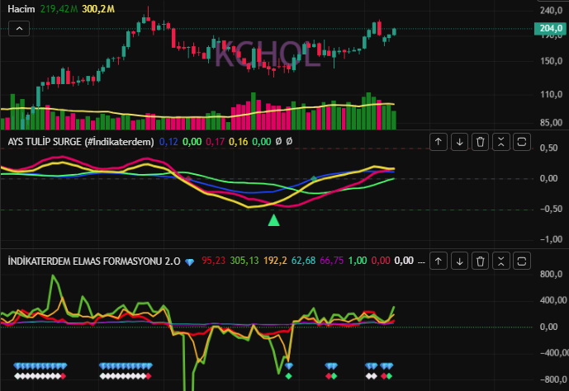
Task: Click the 150,0 price scale label
Action: pyautogui.click(x=551, y=61)
